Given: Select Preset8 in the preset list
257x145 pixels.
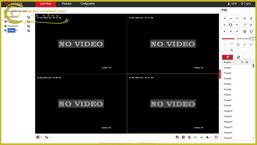Looking at the screenshot, I should 227,100.
